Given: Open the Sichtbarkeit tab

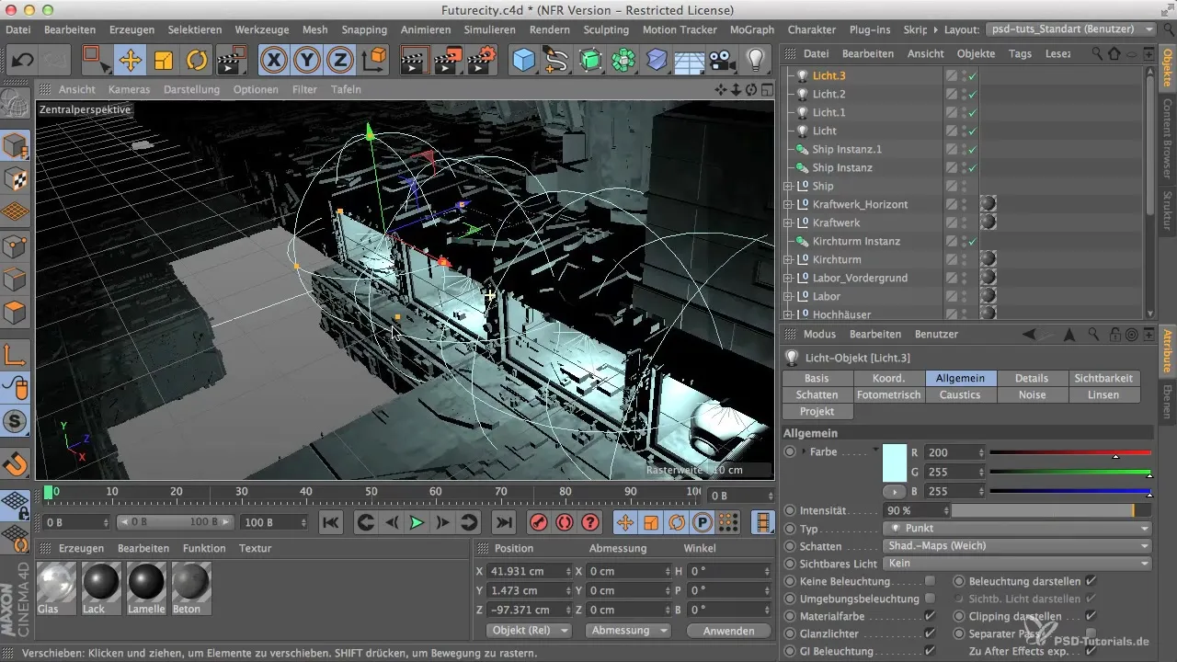Looking at the screenshot, I should pyautogui.click(x=1103, y=378).
